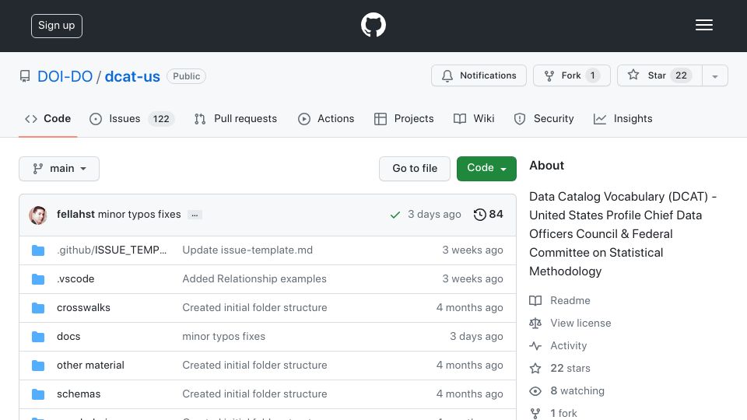Screen dimensions: 747x420
Task: Expand the green Code dropdown
Action: pos(486,169)
